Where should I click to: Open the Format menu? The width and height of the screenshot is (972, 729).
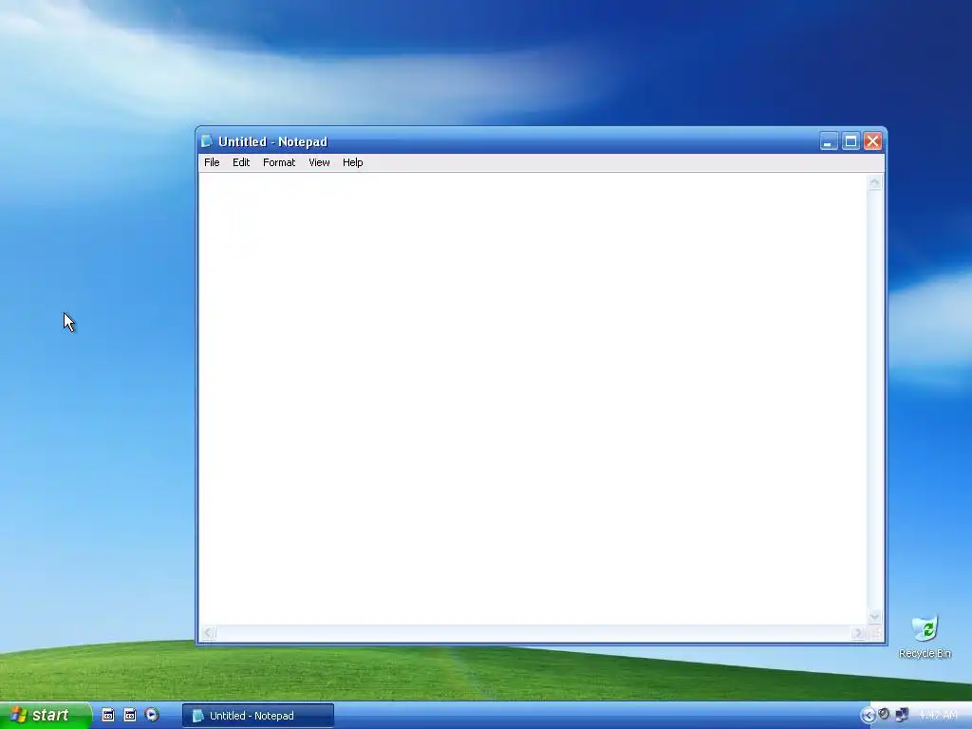coord(279,162)
